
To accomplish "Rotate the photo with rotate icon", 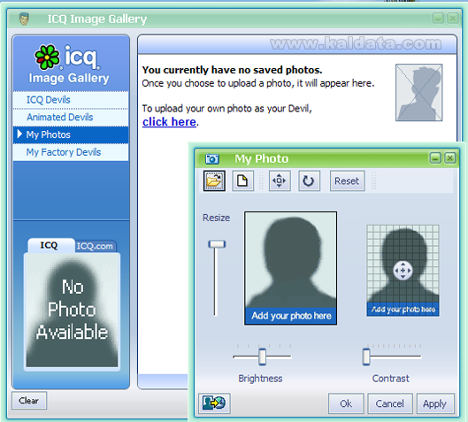I will point(309,180).
